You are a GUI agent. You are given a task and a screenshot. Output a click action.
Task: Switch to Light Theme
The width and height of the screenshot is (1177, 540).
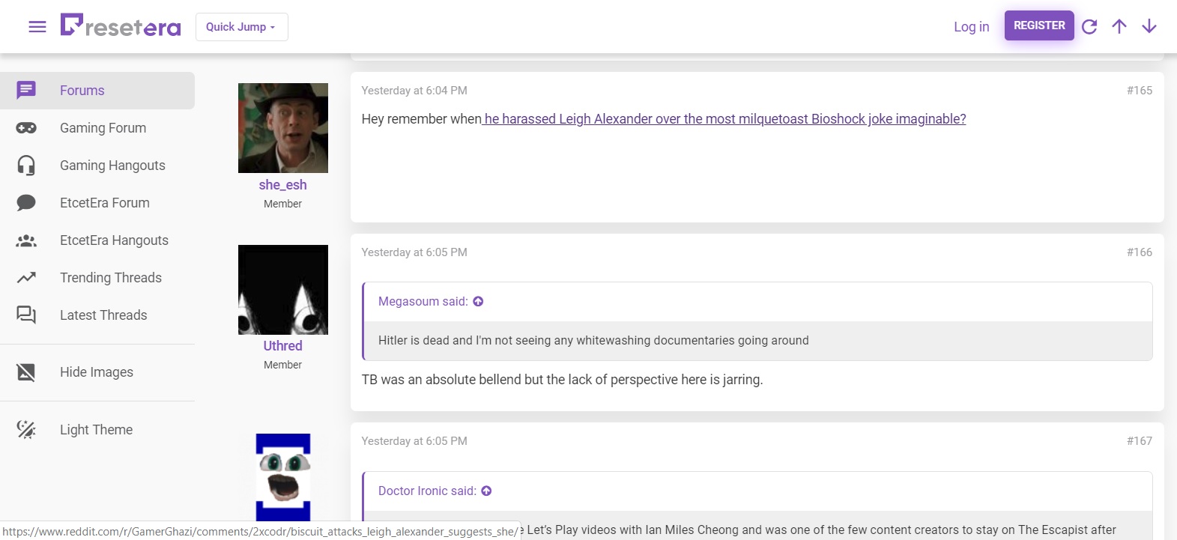click(97, 429)
